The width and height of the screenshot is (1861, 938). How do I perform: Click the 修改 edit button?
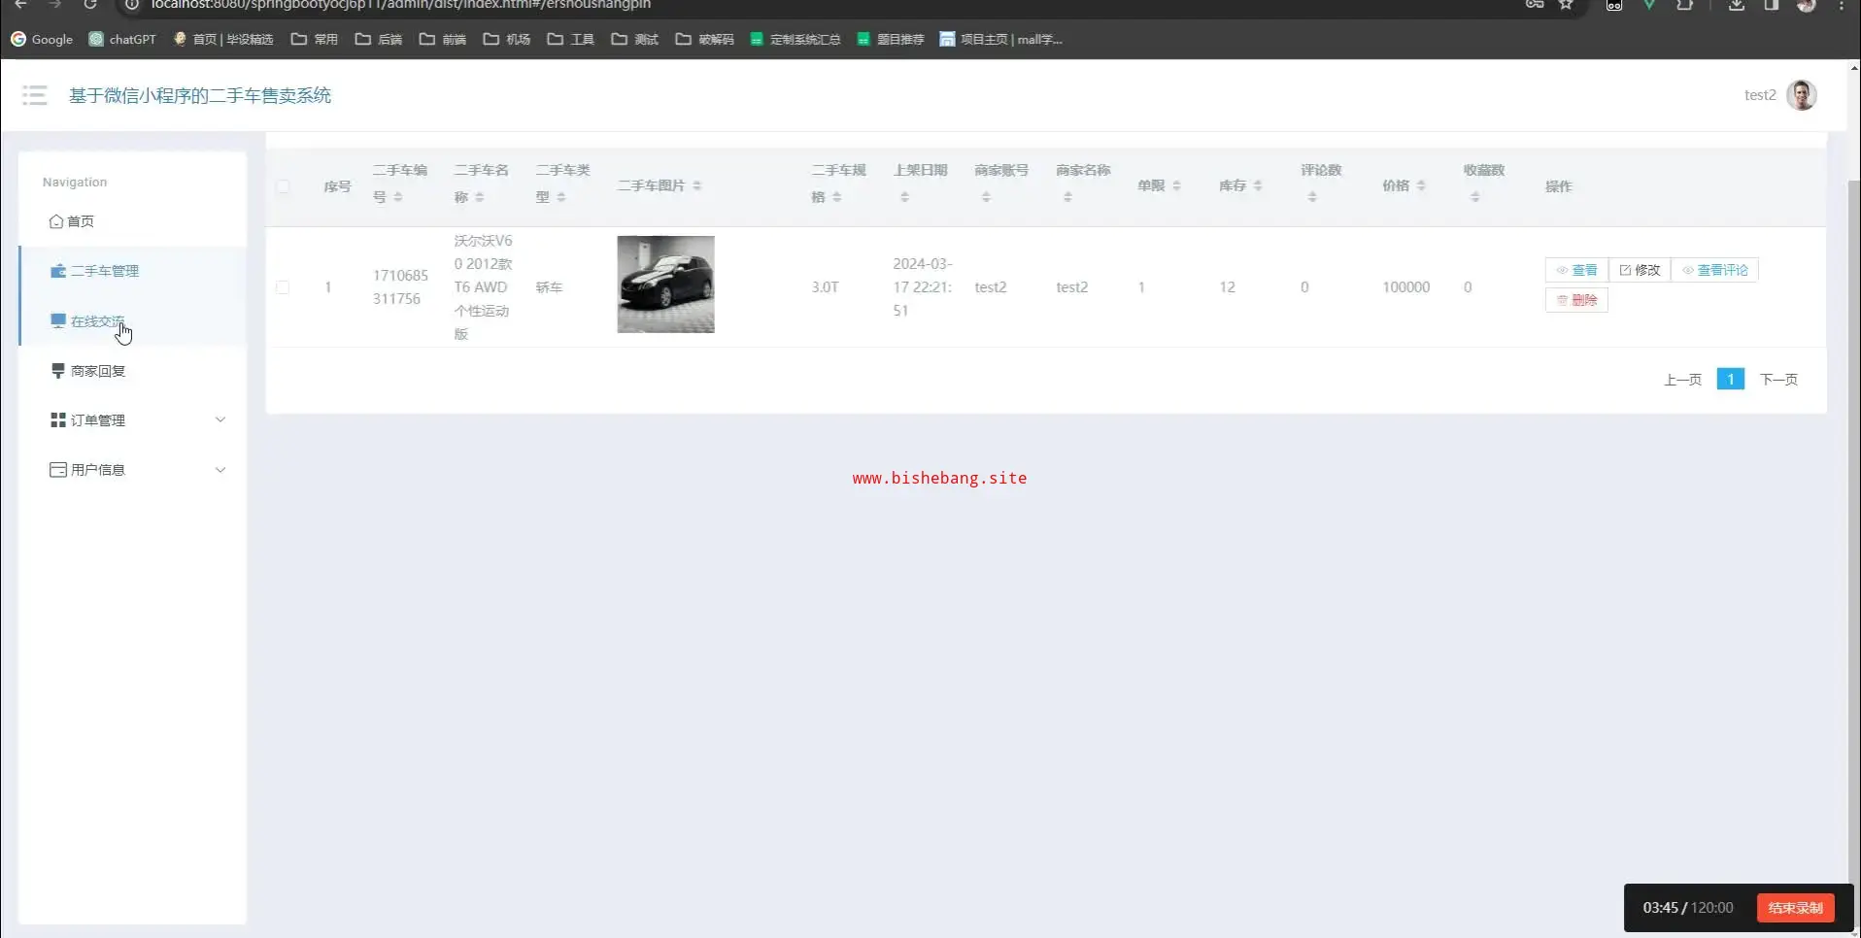coord(1640,270)
